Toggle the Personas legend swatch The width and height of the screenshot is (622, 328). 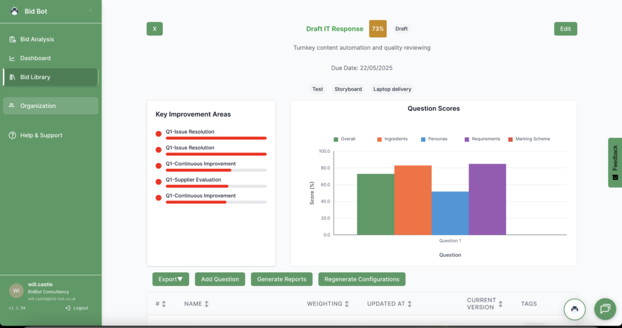(x=423, y=139)
